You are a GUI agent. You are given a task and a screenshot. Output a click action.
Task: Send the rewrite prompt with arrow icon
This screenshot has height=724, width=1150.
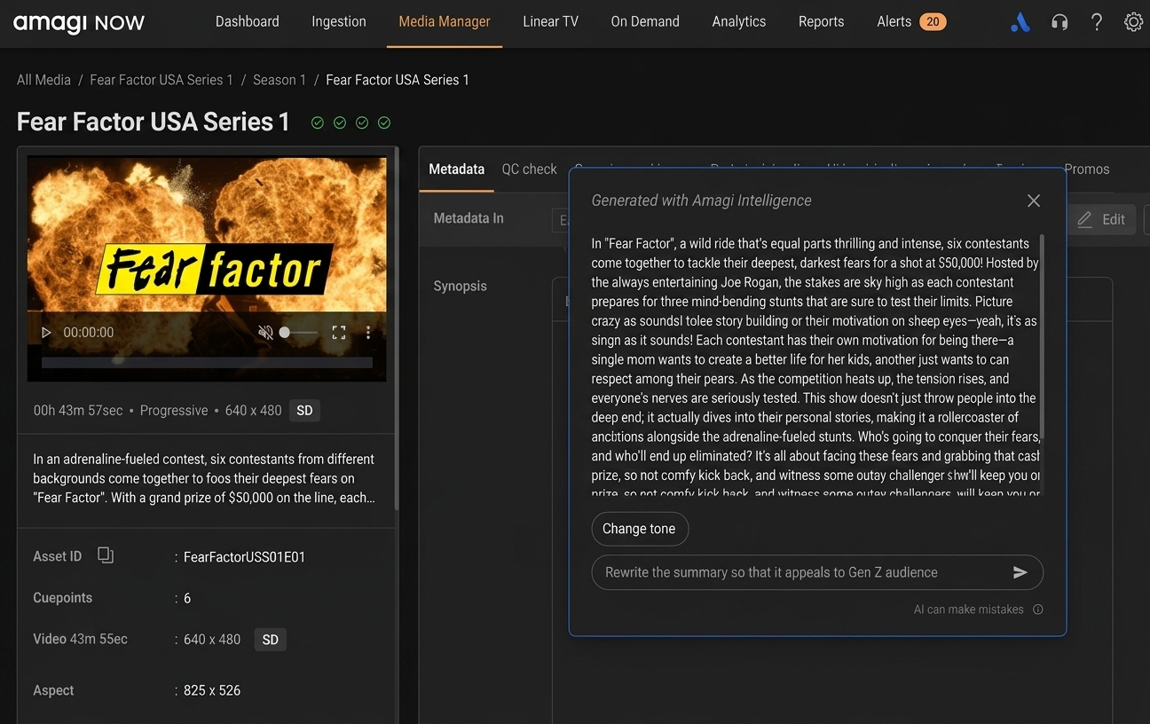pos(1020,572)
